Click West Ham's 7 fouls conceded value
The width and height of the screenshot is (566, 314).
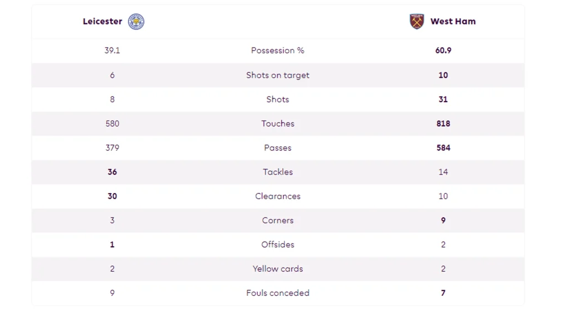(x=443, y=292)
